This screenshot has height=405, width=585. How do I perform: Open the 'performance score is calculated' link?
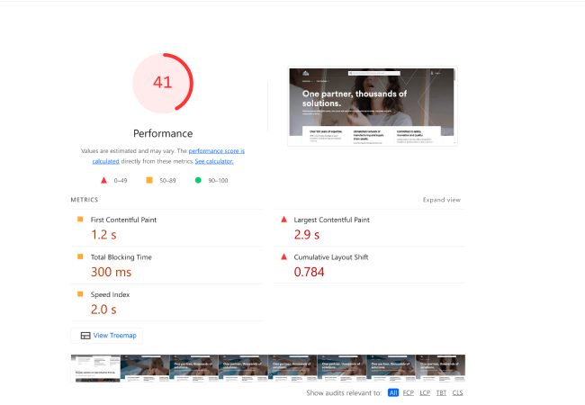pos(216,151)
